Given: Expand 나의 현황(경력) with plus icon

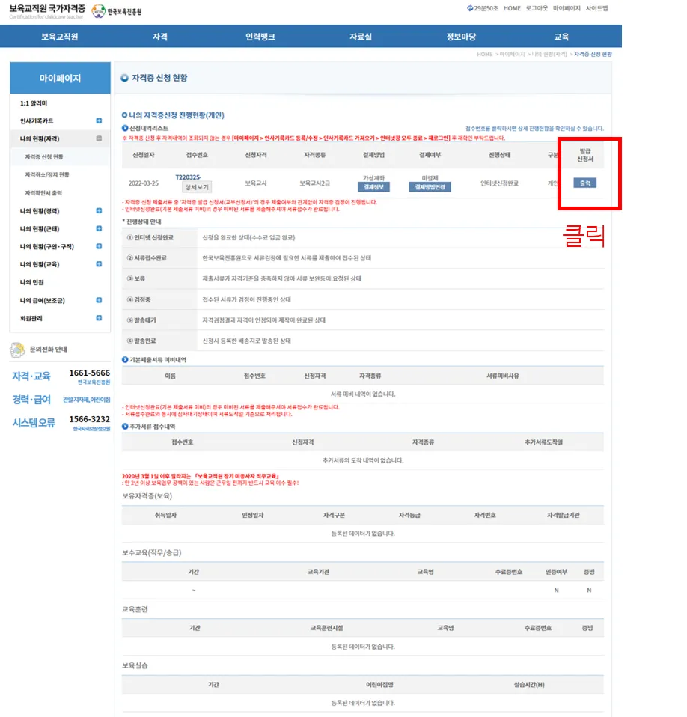Looking at the screenshot, I should pyautogui.click(x=99, y=211).
